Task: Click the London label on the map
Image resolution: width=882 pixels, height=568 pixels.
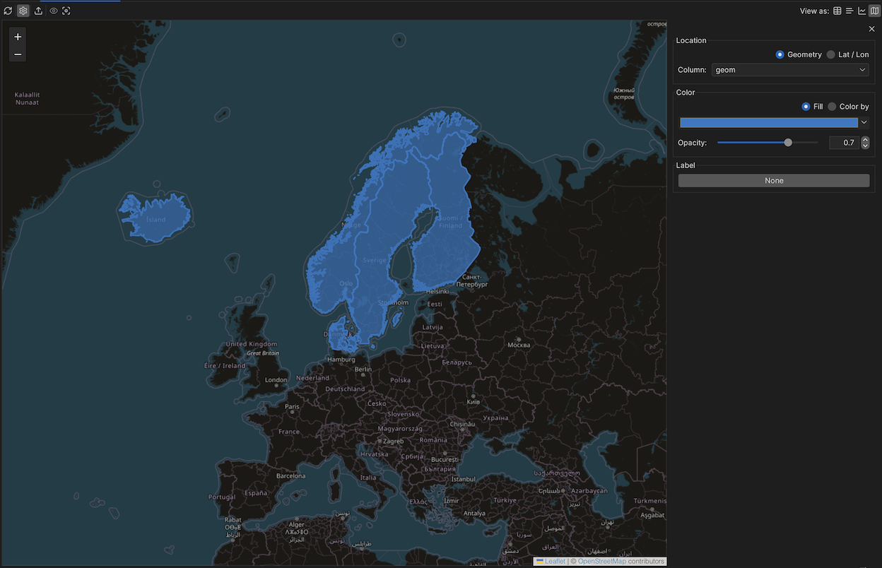Action: click(x=276, y=380)
